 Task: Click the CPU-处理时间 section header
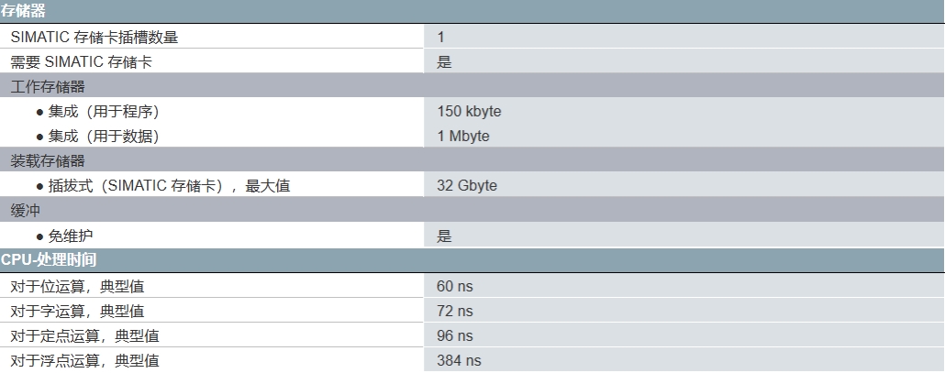(x=49, y=260)
